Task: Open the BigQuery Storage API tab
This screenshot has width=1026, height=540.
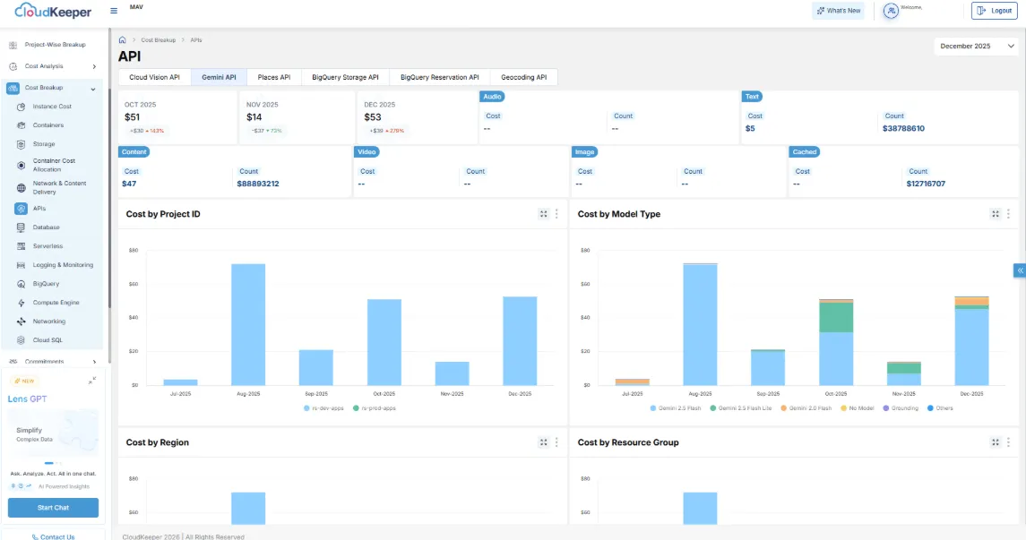Action: [346, 77]
